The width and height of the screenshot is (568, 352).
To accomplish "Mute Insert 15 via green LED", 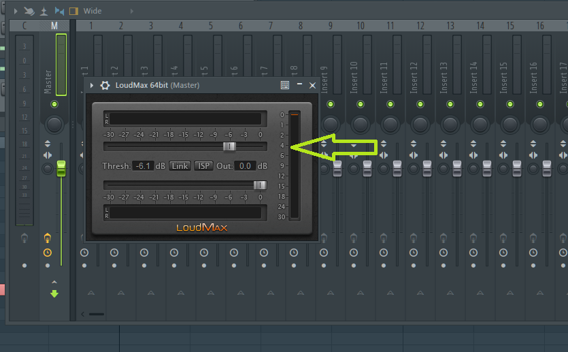I will [x=510, y=104].
